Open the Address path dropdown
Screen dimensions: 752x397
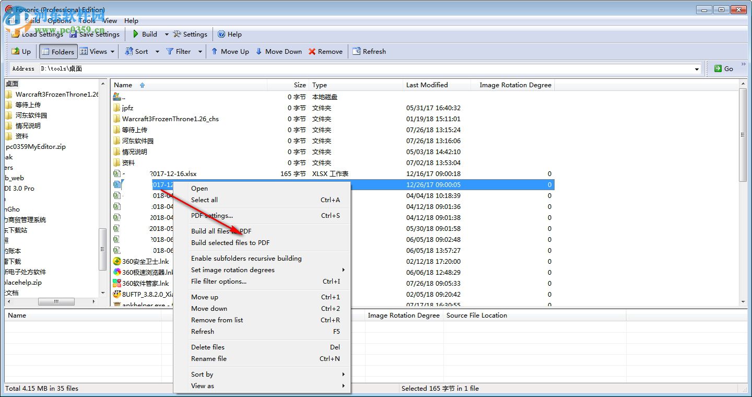tap(697, 69)
